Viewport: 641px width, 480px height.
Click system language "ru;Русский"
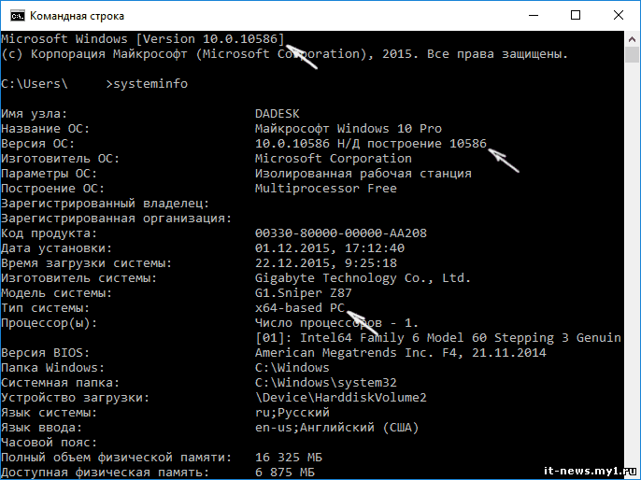click(292, 413)
